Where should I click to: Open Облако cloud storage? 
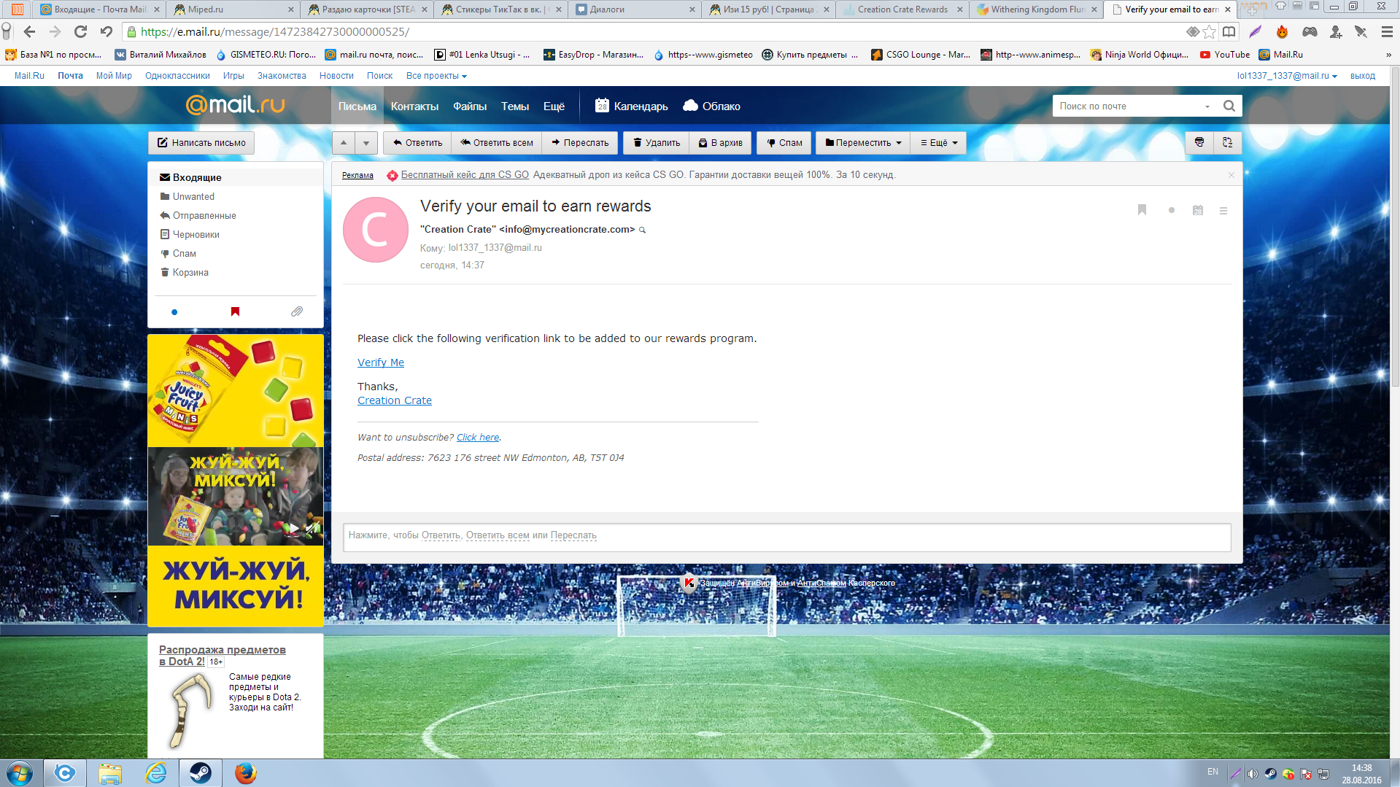pyautogui.click(x=712, y=106)
